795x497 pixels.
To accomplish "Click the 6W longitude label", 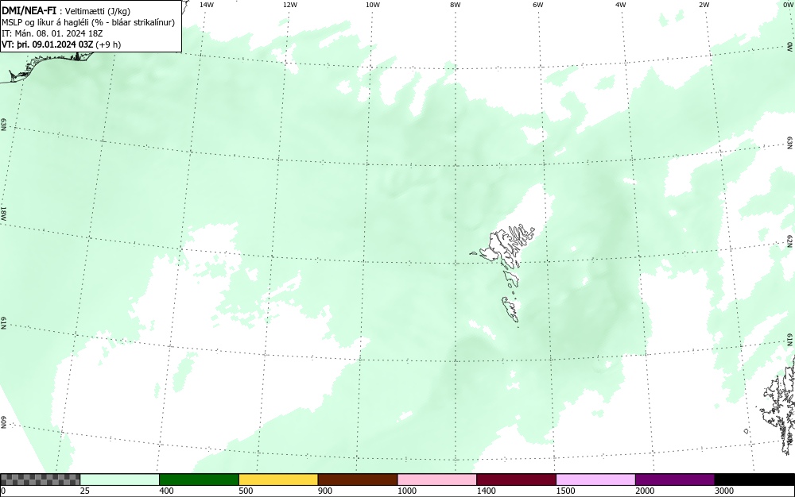I will point(538,5).
